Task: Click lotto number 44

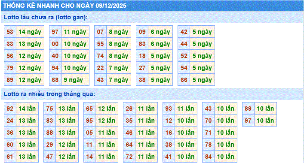Action: click(184, 44)
